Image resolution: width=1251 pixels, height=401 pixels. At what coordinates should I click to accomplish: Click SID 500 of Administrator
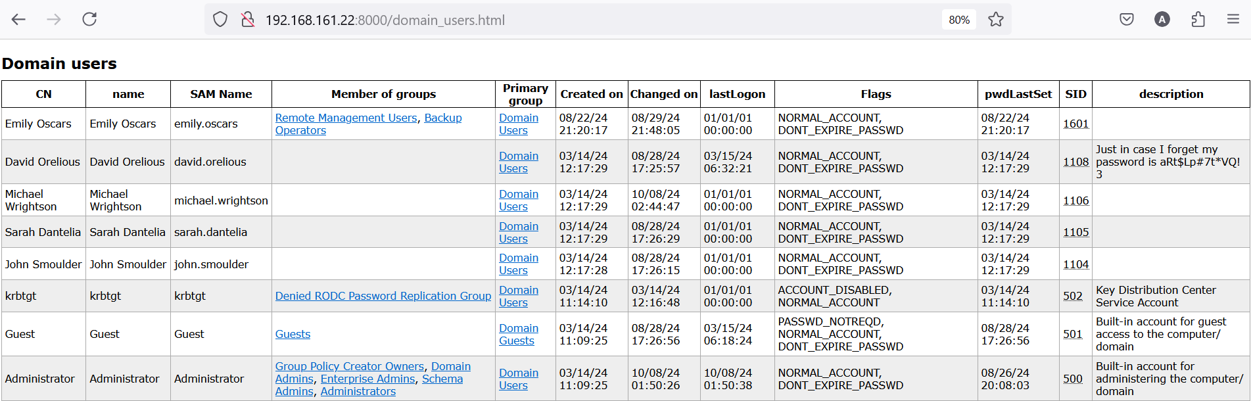pos(1072,379)
